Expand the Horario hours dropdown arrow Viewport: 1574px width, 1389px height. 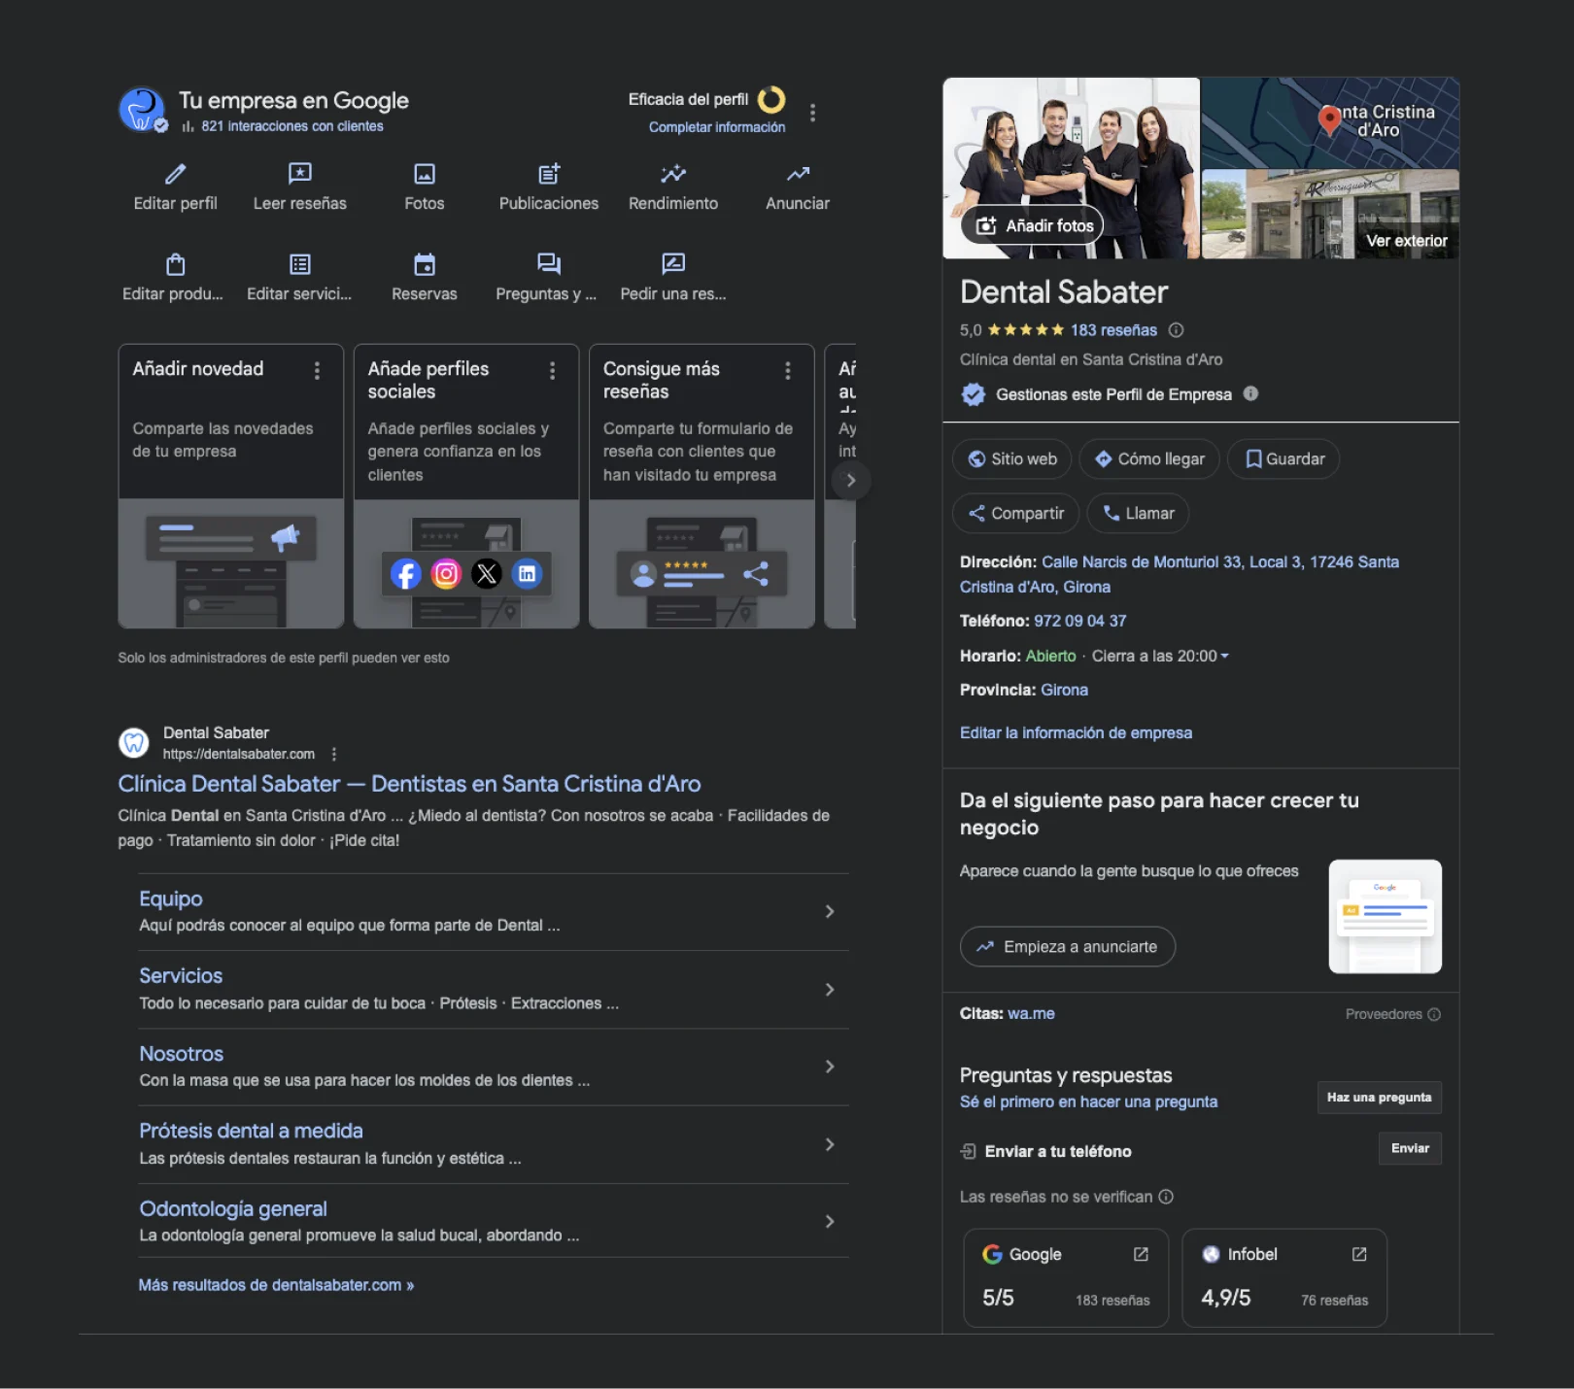(x=1224, y=657)
